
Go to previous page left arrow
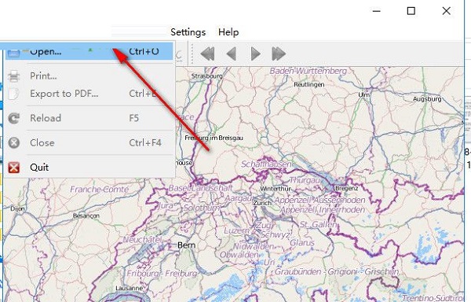pos(232,53)
